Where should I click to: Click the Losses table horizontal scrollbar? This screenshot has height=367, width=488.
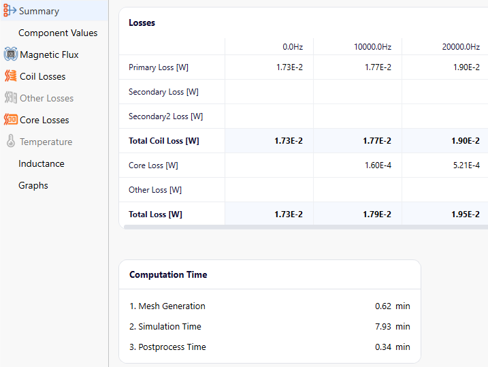pyautogui.click(x=306, y=227)
